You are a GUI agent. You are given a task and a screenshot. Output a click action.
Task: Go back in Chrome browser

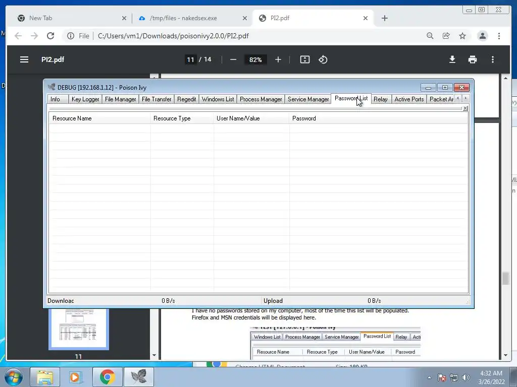(x=18, y=36)
